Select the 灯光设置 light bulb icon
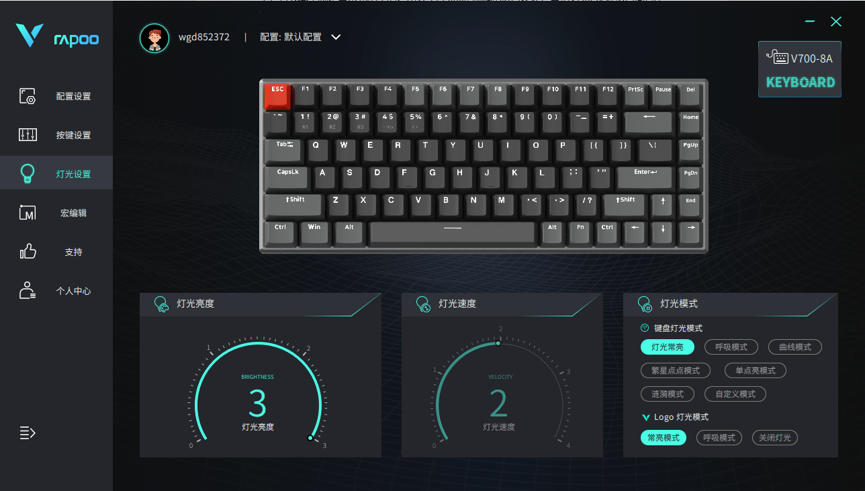Image resolution: width=865 pixels, height=491 pixels. pos(28,174)
